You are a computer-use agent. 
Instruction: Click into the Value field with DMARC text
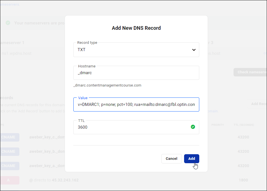[x=136, y=104]
